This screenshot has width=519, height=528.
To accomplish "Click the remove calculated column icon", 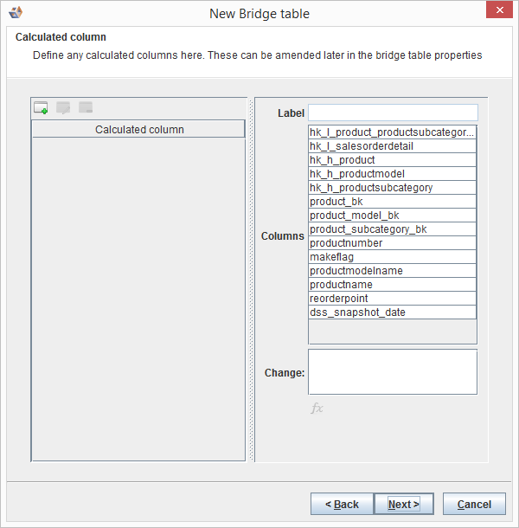I will pyautogui.click(x=86, y=108).
